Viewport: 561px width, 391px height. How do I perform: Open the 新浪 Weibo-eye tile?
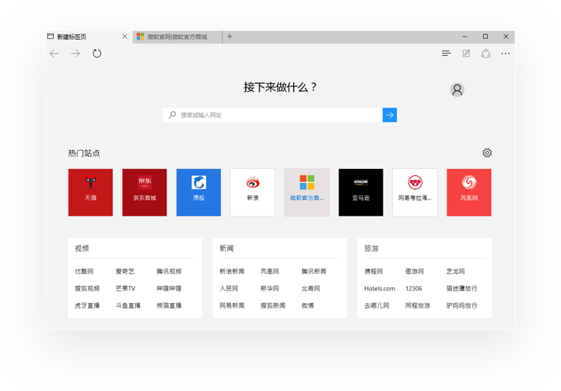coord(253,192)
